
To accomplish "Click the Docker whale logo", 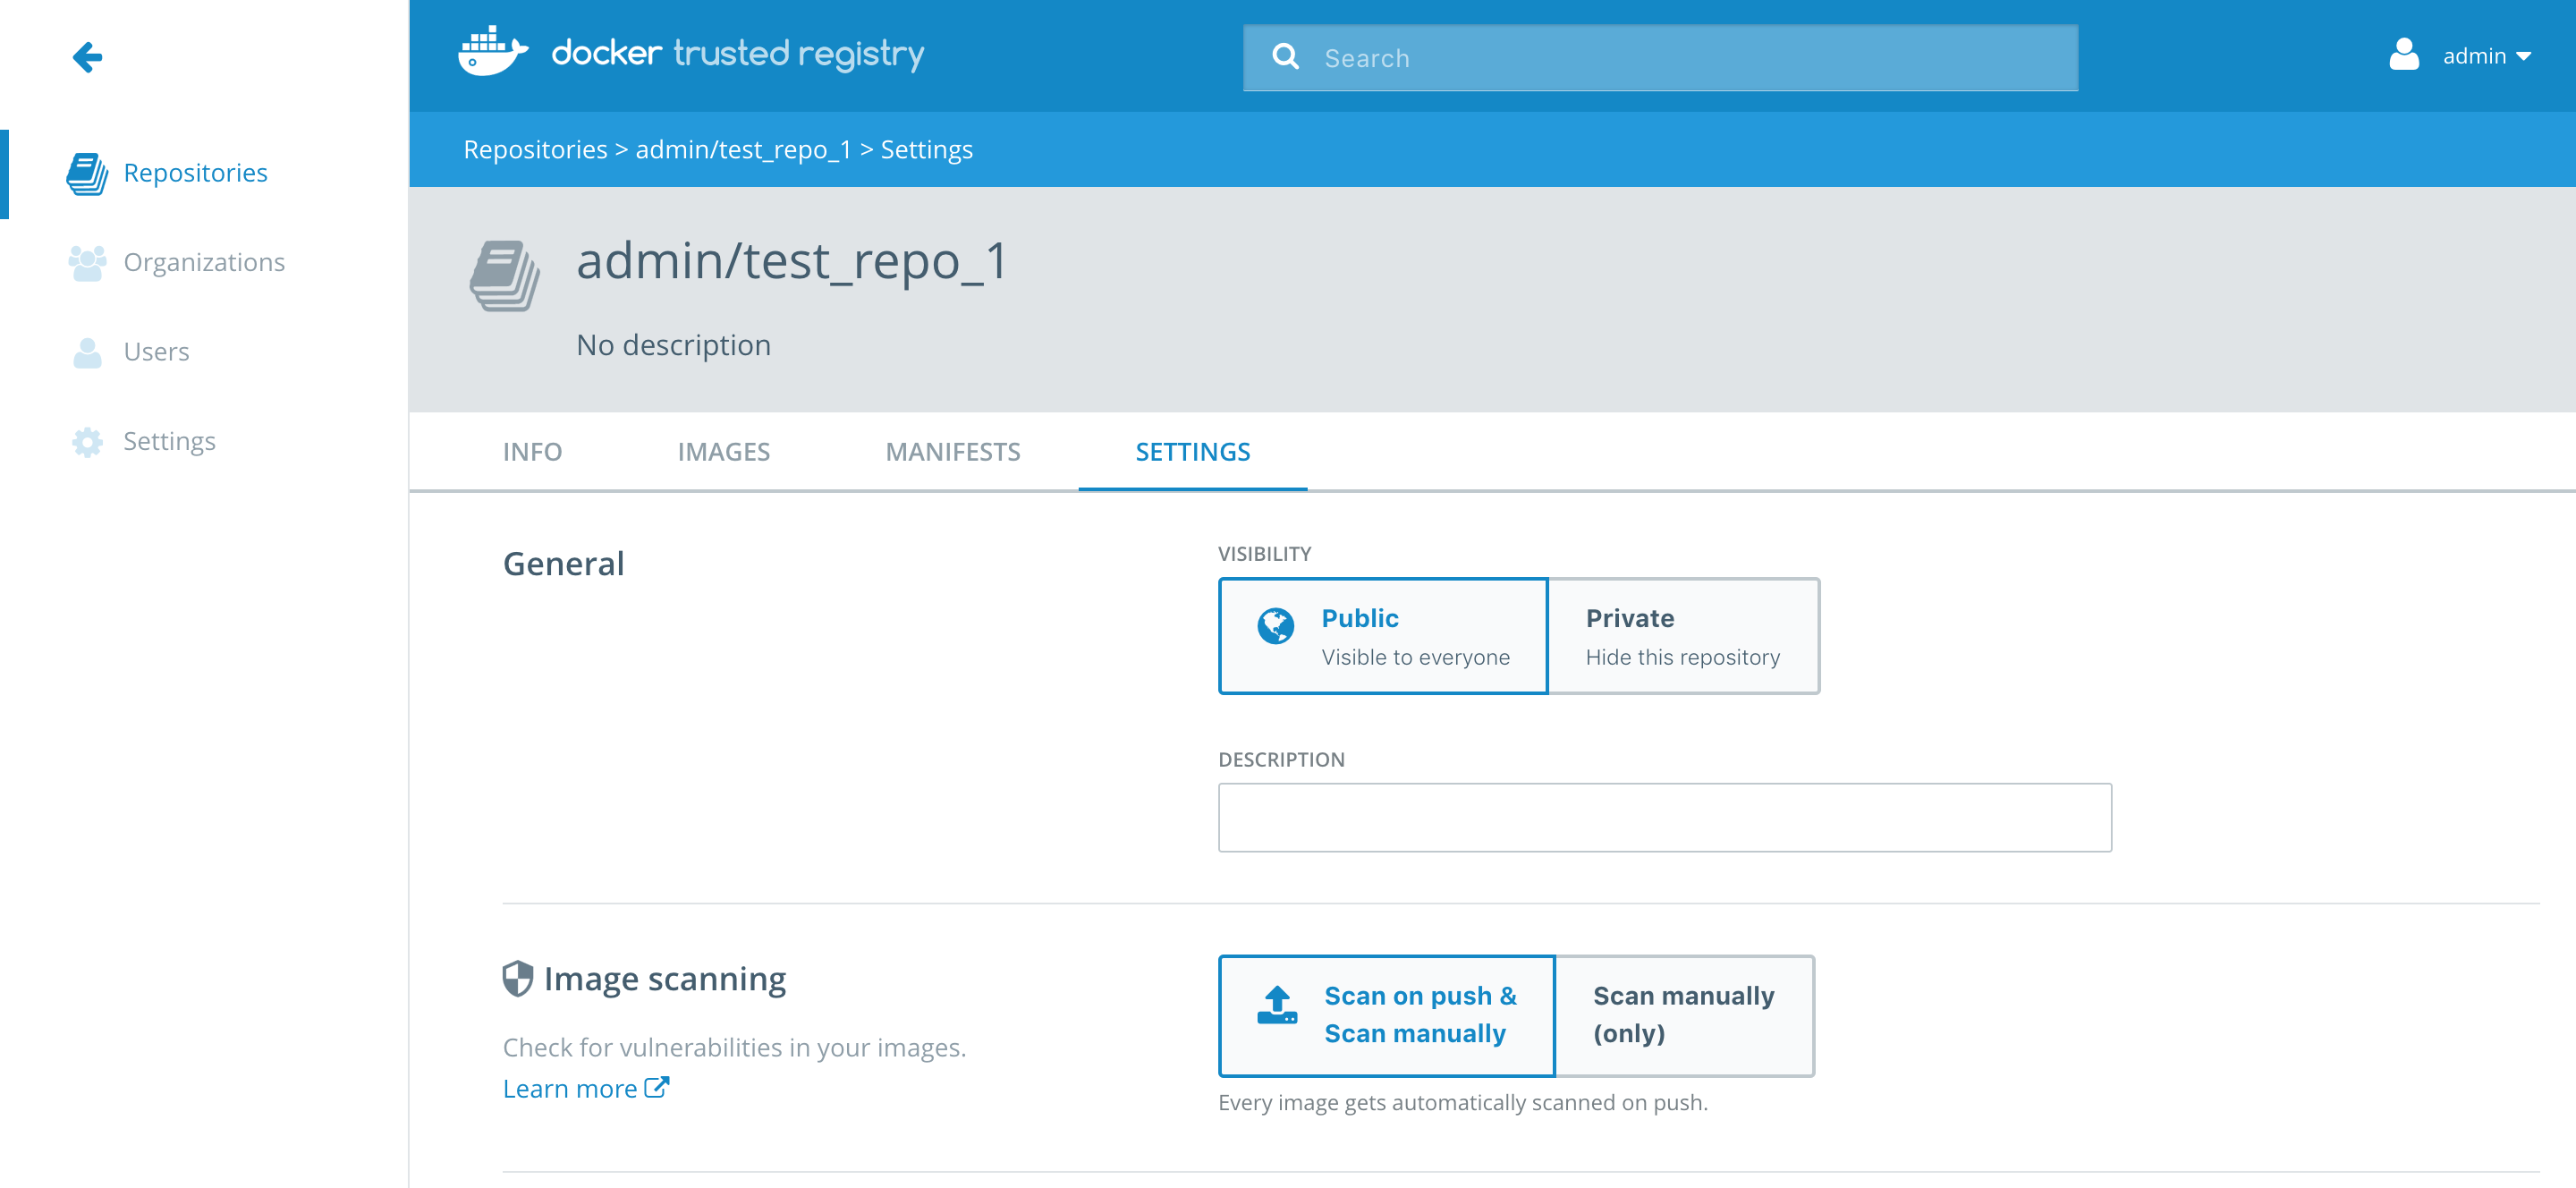I will [x=492, y=52].
